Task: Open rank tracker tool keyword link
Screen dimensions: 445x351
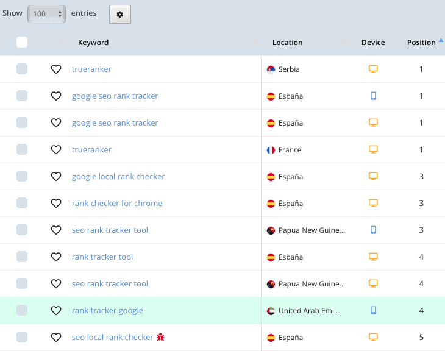Action: point(102,257)
